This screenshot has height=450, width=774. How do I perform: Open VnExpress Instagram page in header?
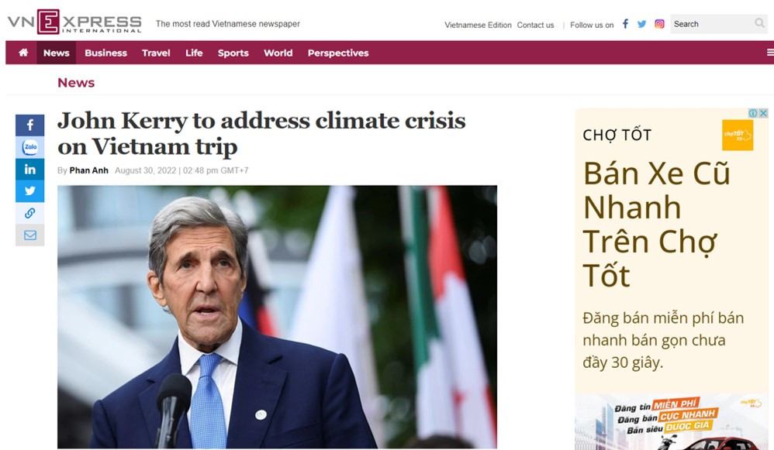(x=659, y=24)
